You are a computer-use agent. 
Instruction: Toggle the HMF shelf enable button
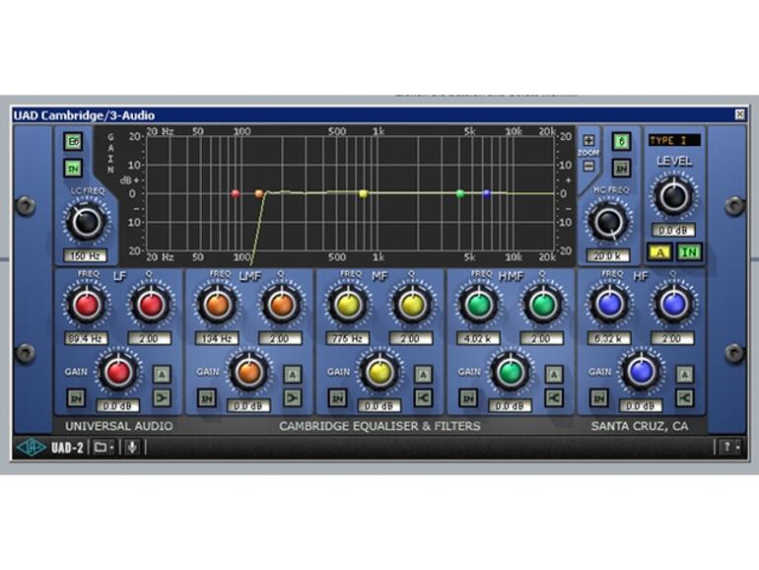click(554, 398)
